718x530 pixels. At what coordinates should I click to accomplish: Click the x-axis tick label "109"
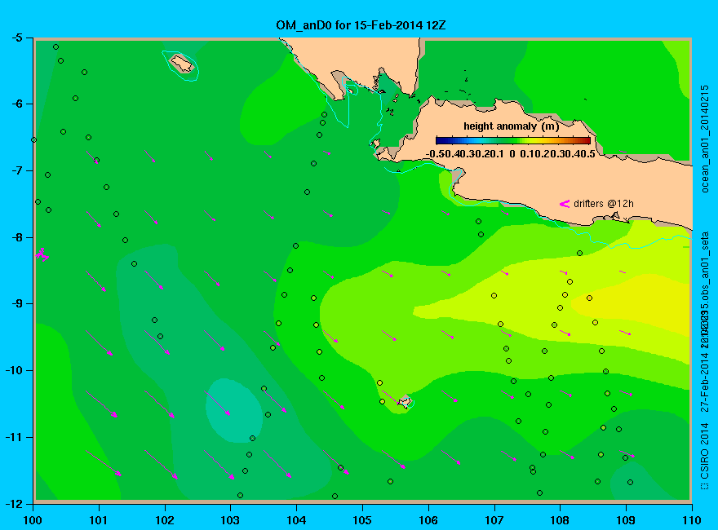626,520
